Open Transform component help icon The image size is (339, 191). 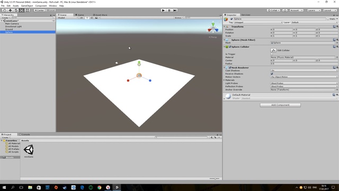(x=334, y=27)
